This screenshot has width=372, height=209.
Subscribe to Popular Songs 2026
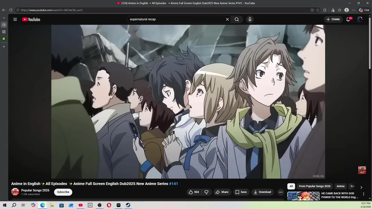pyautogui.click(x=63, y=192)
